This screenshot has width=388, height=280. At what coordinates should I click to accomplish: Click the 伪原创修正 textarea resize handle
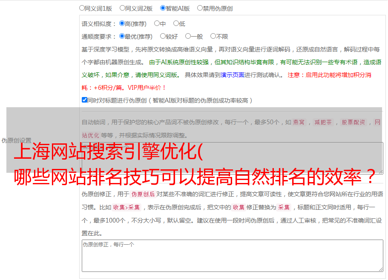[x=381, y=270]
